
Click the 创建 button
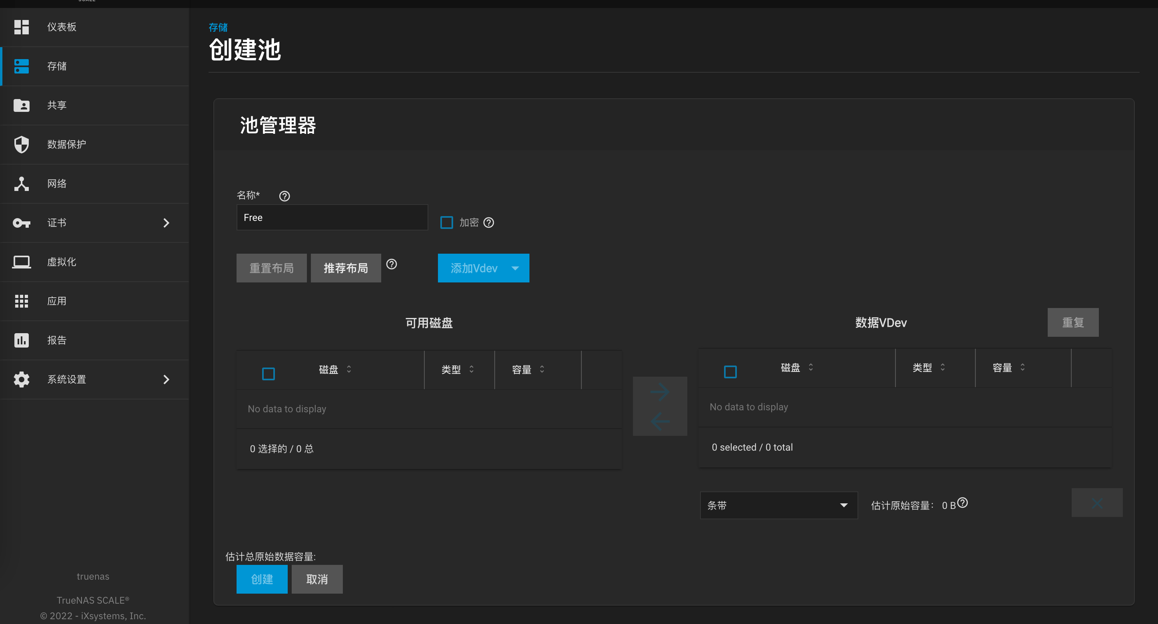262,579
